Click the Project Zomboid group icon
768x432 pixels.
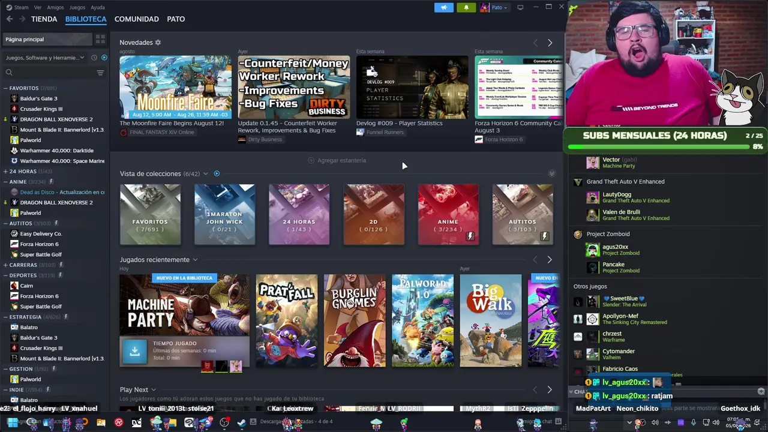[x=578, y=234]
